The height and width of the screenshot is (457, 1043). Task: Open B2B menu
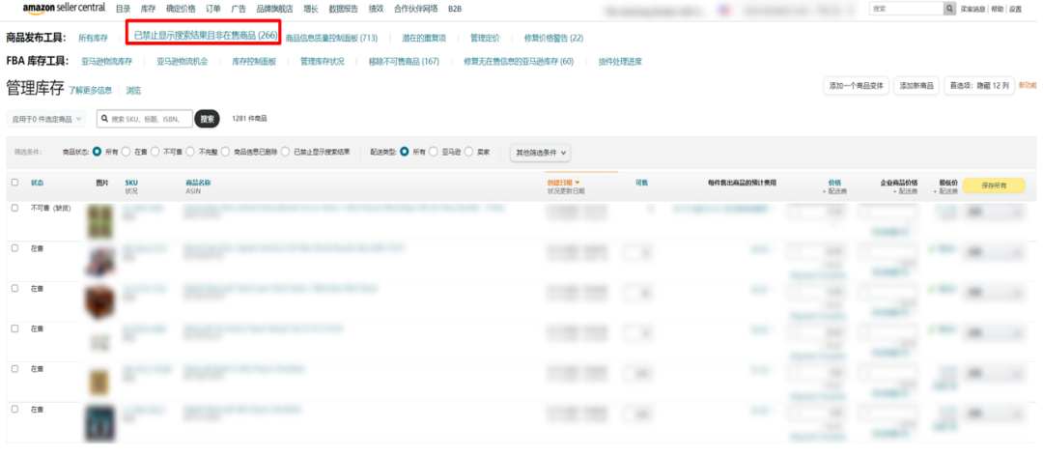pyautogui.click(x=455, y=10)
